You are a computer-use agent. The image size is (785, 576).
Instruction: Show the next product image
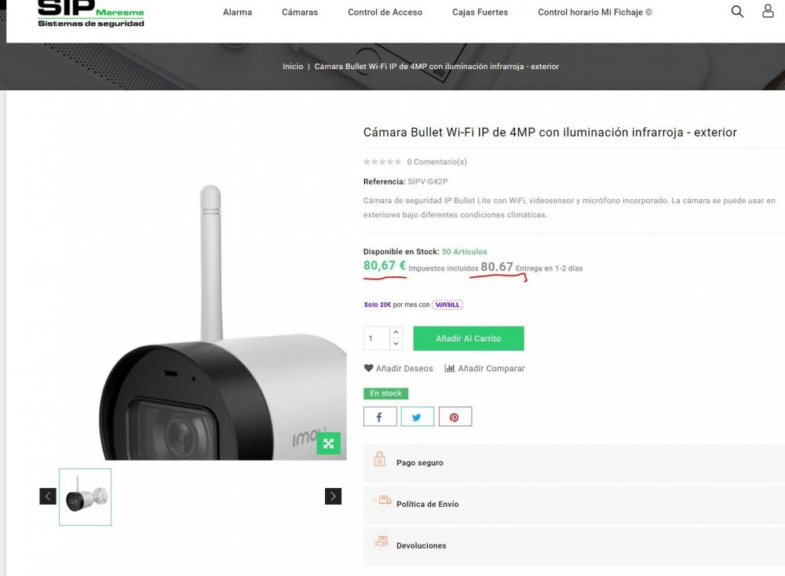pyautogui.click(x=333, y=496)
